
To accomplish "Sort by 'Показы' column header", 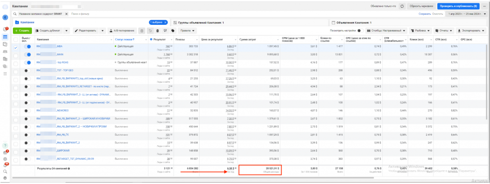I will tap(180, 40).
